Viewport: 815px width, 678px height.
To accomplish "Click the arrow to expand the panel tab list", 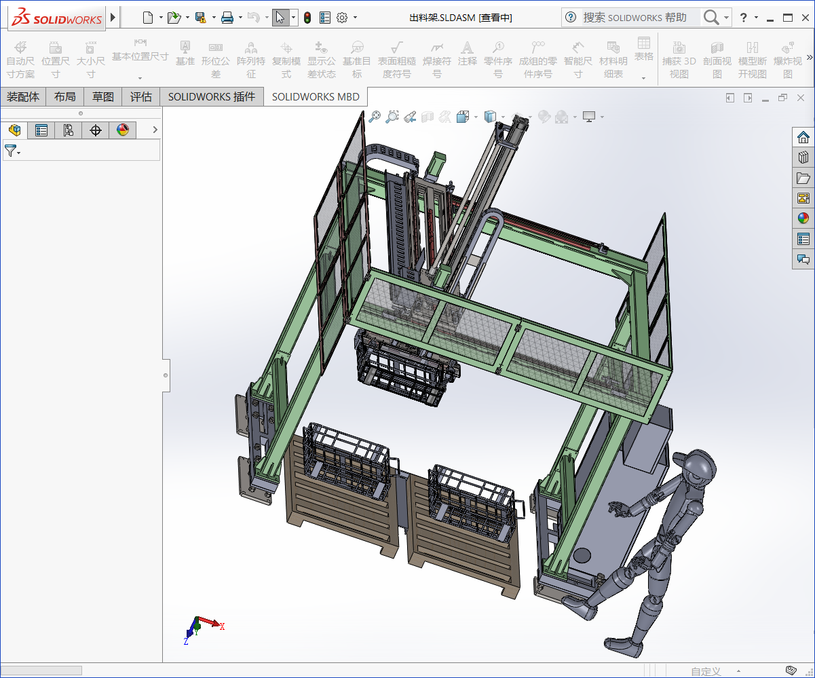I will pos(155,130).
